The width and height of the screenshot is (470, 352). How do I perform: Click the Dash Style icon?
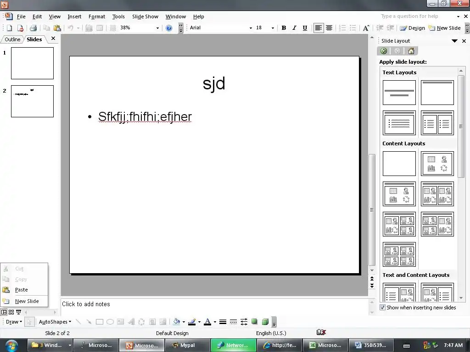click(x=233, y=322)
